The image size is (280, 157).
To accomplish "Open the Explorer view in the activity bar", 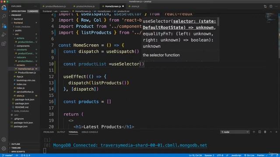I will click(4, 7).
